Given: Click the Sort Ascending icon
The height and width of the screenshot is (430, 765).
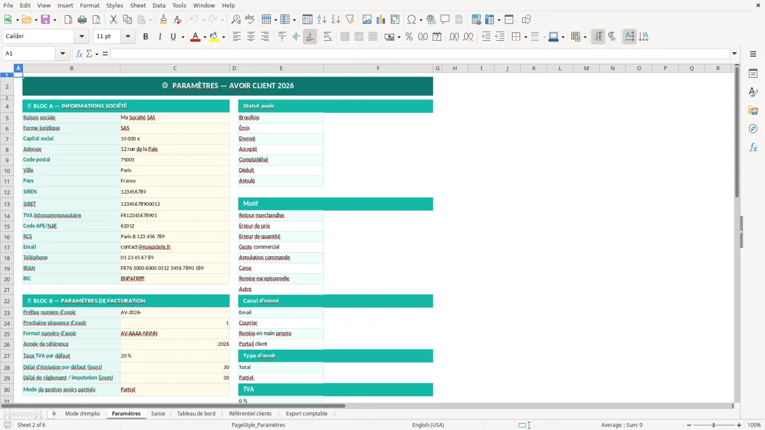Looking at the screenshot, I should click(x=322, y=20).
